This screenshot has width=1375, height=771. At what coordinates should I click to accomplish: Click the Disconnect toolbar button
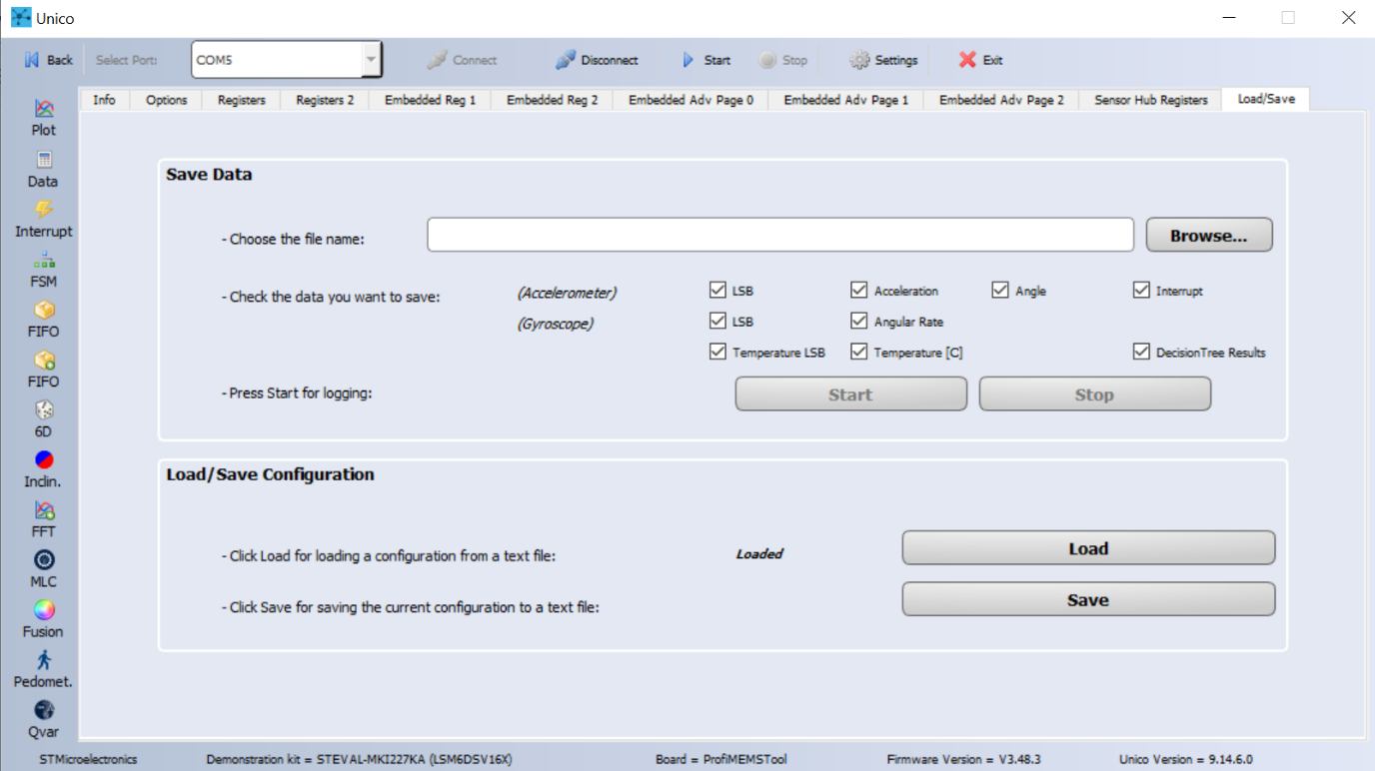tap(596, 59)
